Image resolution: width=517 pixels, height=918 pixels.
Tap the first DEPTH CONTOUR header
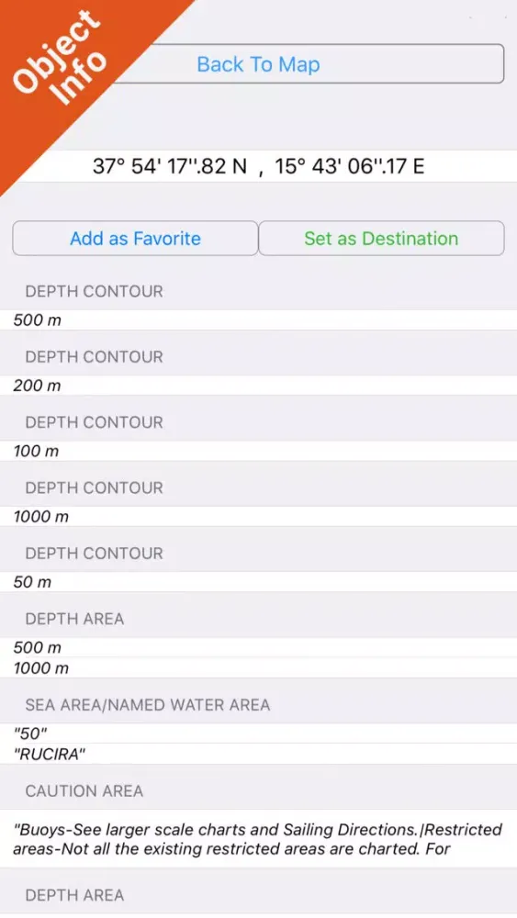point(94,292)
